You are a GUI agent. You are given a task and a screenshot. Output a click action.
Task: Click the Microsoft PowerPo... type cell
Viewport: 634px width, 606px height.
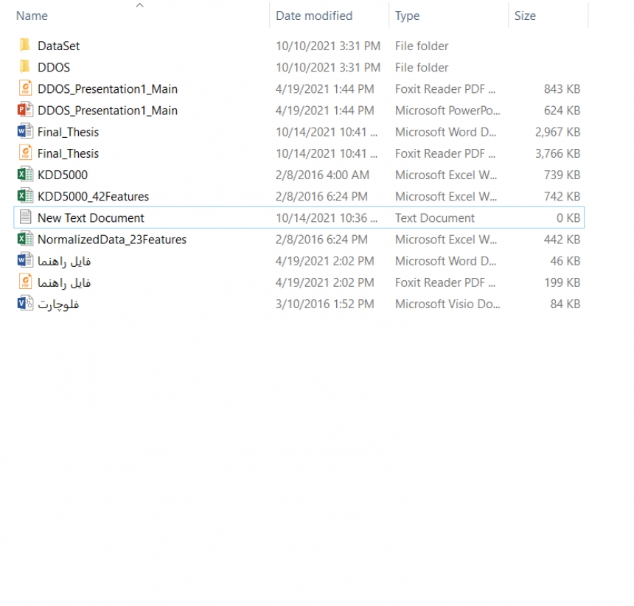(x=447, y=111)
